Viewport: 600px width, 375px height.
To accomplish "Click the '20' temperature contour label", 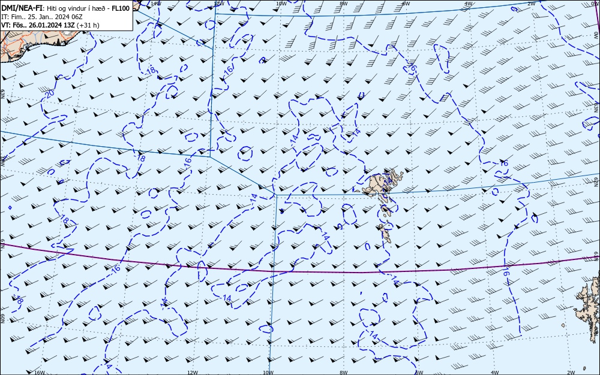I will click(50, 93).
